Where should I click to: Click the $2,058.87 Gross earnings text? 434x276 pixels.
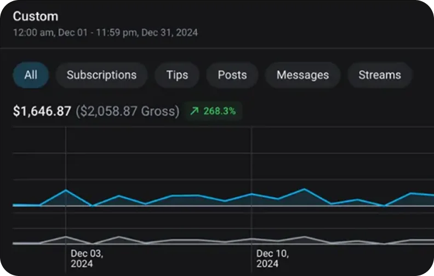pyautogui.click(x=127, y=112)
